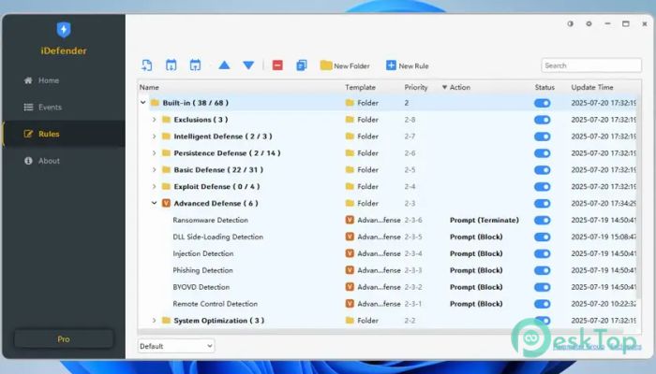Click Injection Detection template icon

(x=350, y=253)
